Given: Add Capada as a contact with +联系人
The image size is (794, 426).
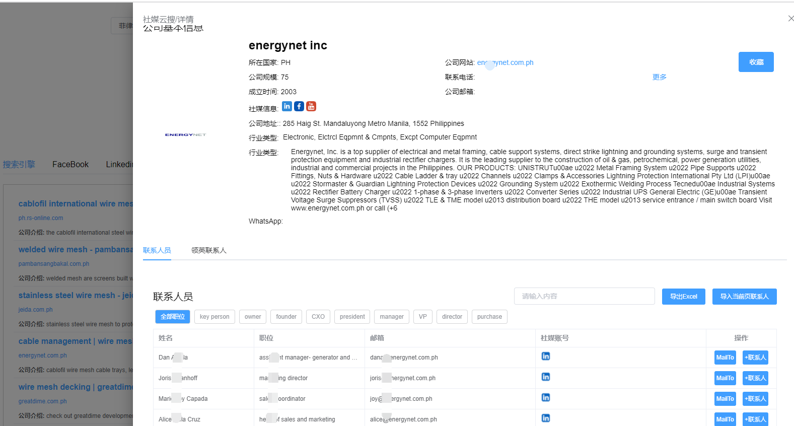Looking at the screenshot, I should [x=755, y=399].
